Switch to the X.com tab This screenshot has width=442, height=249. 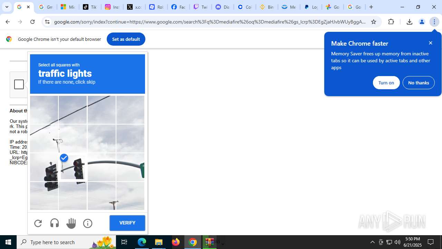pyautogui.click(x=134, y=7)
